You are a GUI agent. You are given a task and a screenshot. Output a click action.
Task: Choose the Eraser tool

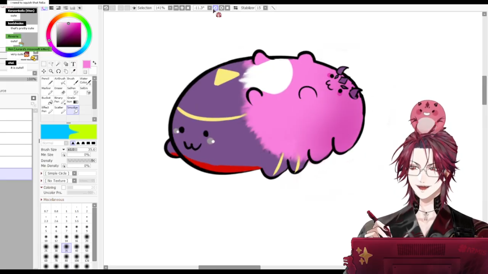pyautogui.click(x=59, y=91)
